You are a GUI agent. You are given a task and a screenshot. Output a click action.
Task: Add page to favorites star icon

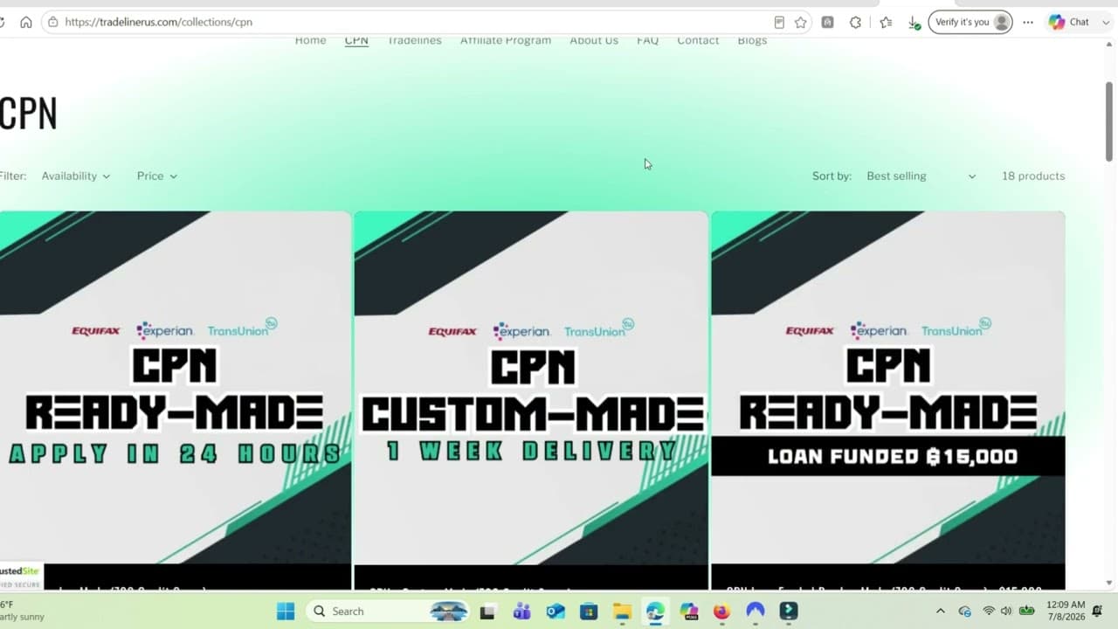coord(800,22)
